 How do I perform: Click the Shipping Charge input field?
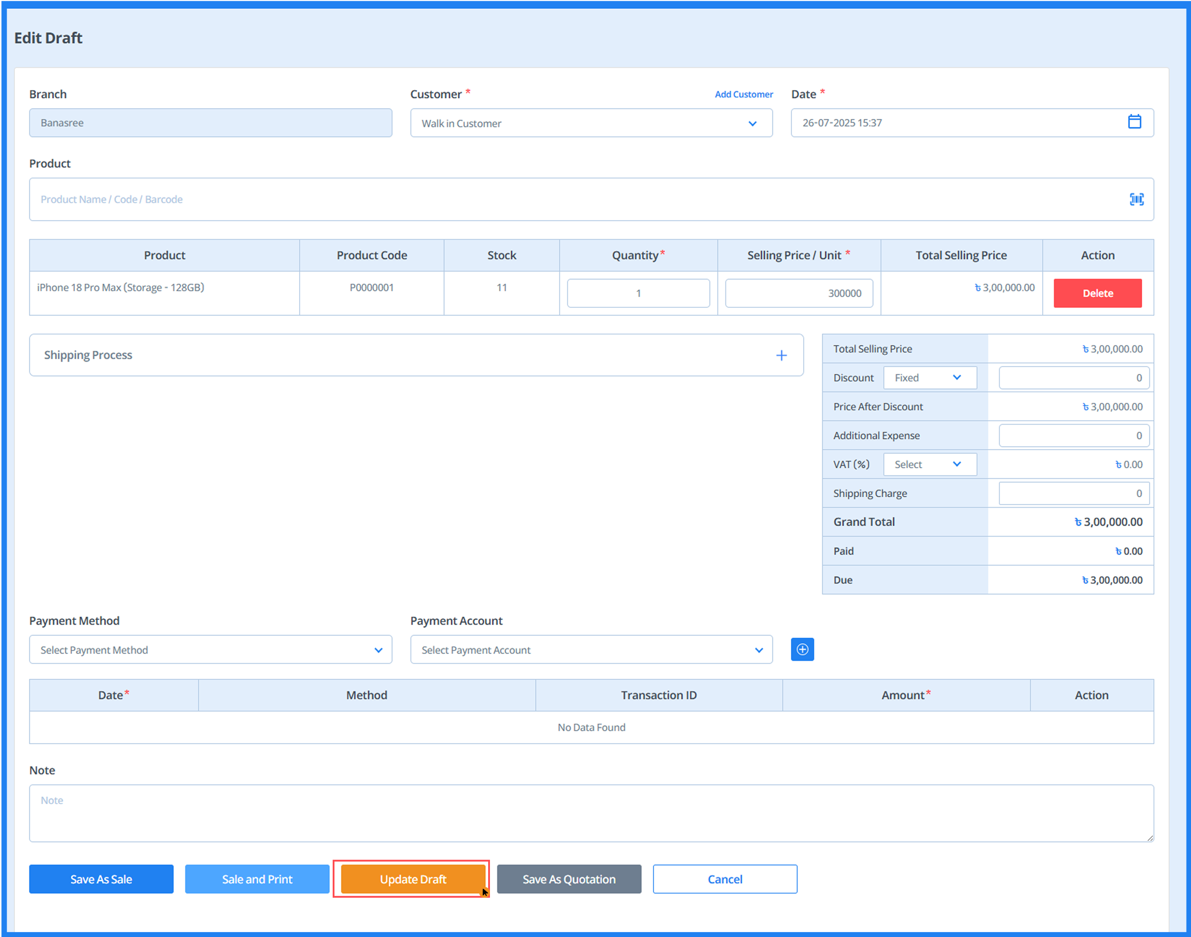[x=1073, y=493]
